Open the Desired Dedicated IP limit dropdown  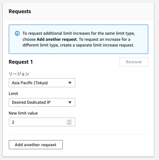[x=42, y=102]
